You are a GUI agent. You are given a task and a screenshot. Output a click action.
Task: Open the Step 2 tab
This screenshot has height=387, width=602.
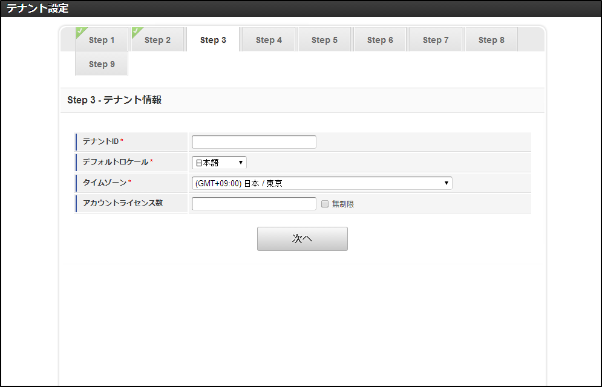coord(157,40)
